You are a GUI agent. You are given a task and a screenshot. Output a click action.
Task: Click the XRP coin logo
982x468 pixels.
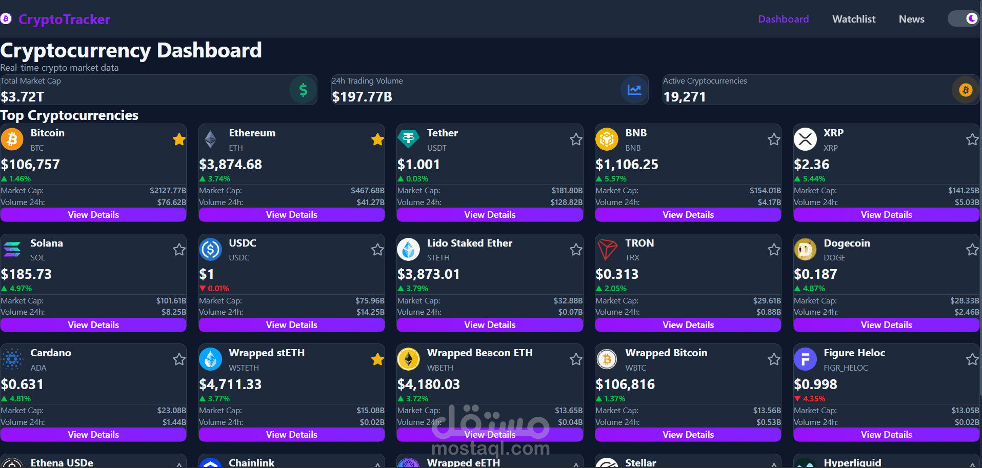coord(805,139)
